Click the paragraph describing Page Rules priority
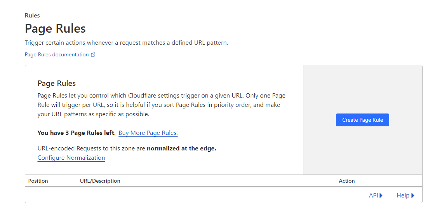The height and width of the screenshot is (220, 435). coord(161,105)
